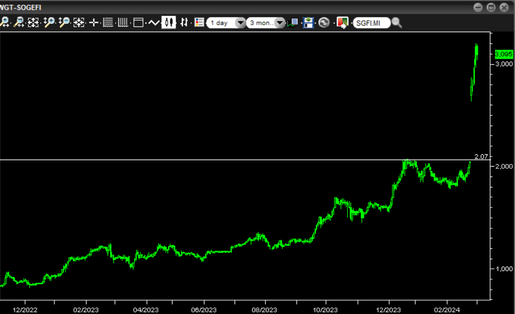Image resolution: width=515 pixels, height=314 pixels.
Task: Click the SGFI.MI symbol input field
Action: pyautogui.click(x=372, y=23)
